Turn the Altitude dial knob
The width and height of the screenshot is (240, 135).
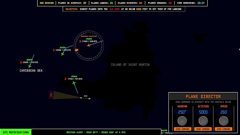tap(203, 121)
